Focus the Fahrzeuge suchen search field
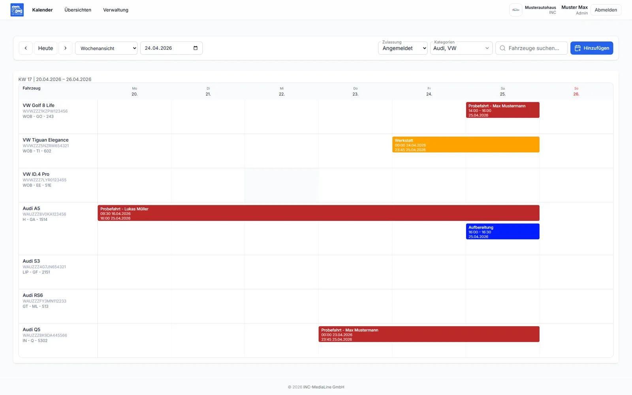The width and height of the screenshot is (632, 395). [531, 48]
